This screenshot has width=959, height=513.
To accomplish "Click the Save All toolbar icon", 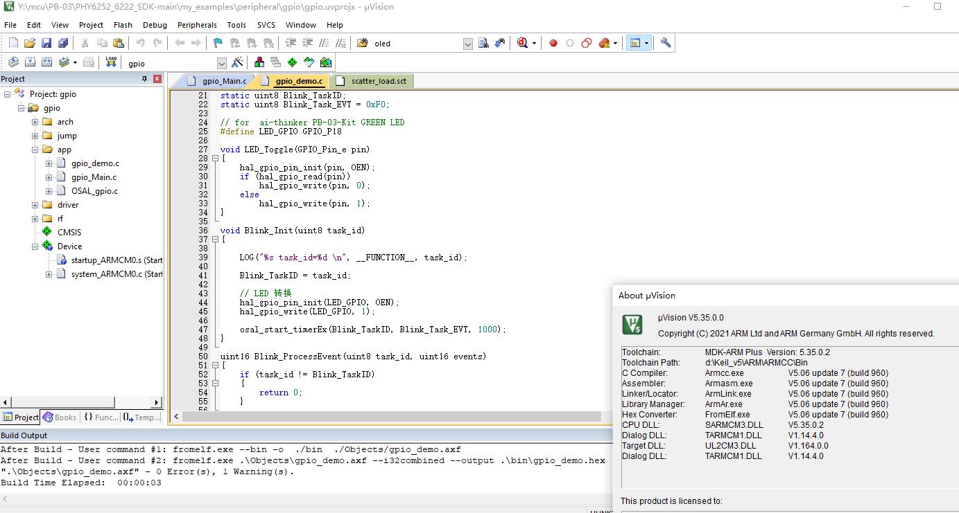I will coord(63,43).
